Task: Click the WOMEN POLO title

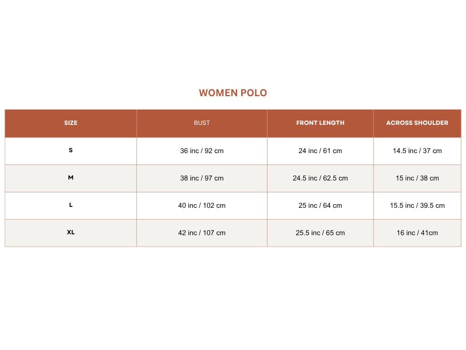Action: point(233,93)
